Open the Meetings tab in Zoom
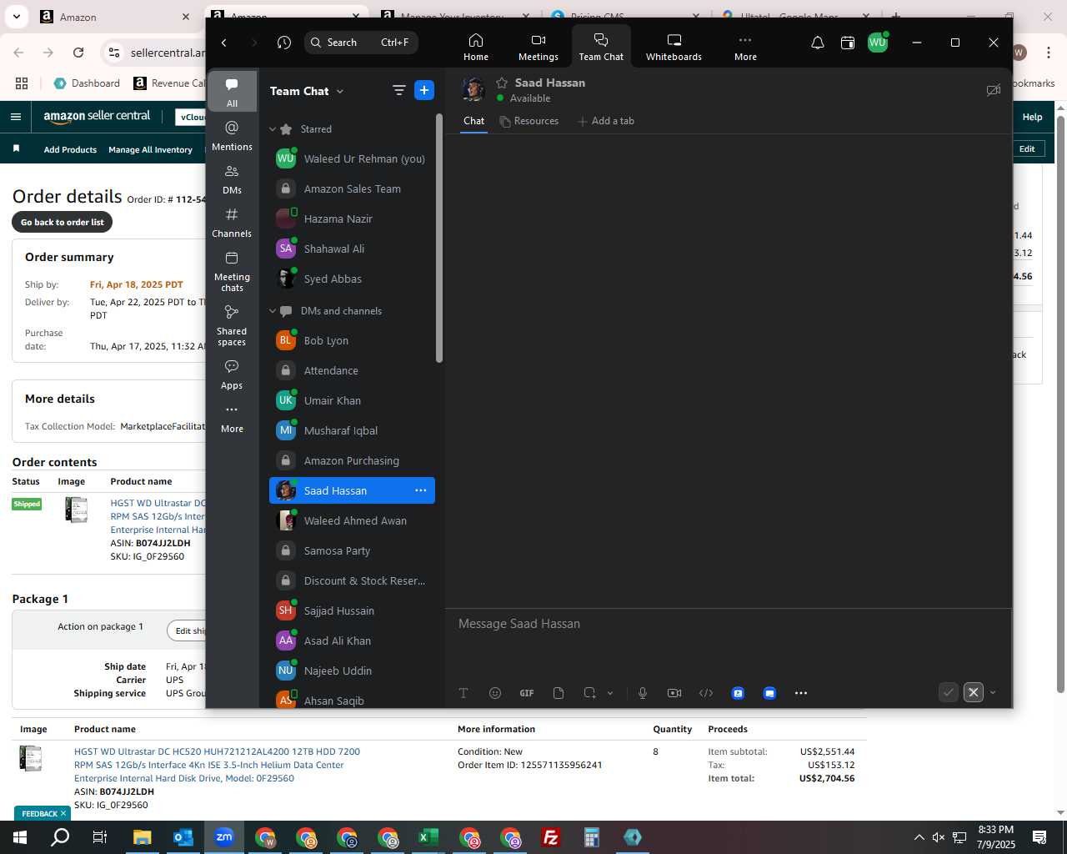The width and height of the screenshot is (1067, 854). [x=539, y=47]
